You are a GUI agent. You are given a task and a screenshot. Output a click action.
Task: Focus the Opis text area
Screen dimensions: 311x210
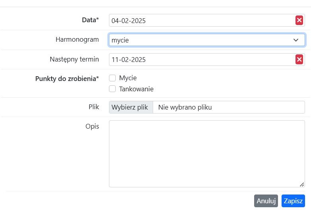tap(207, 154)
